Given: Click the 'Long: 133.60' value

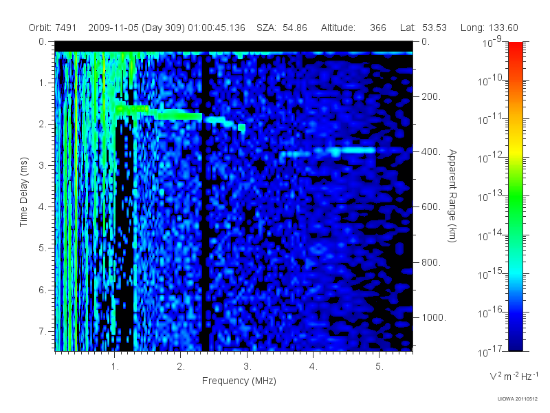Looking at the screenshot, I should (489, 28).
